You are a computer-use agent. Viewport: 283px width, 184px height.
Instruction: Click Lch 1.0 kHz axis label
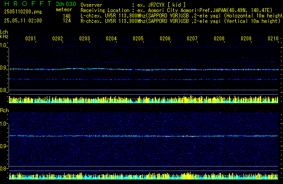[3, 45]
